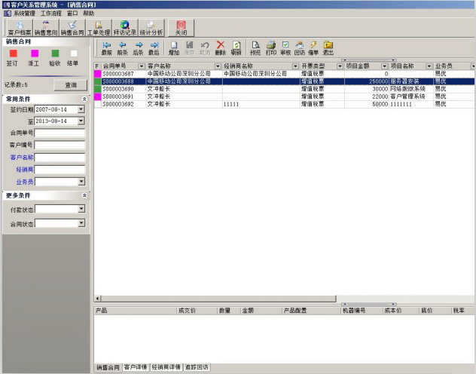Open the 工作流程 menu

[x=50, y=14]
